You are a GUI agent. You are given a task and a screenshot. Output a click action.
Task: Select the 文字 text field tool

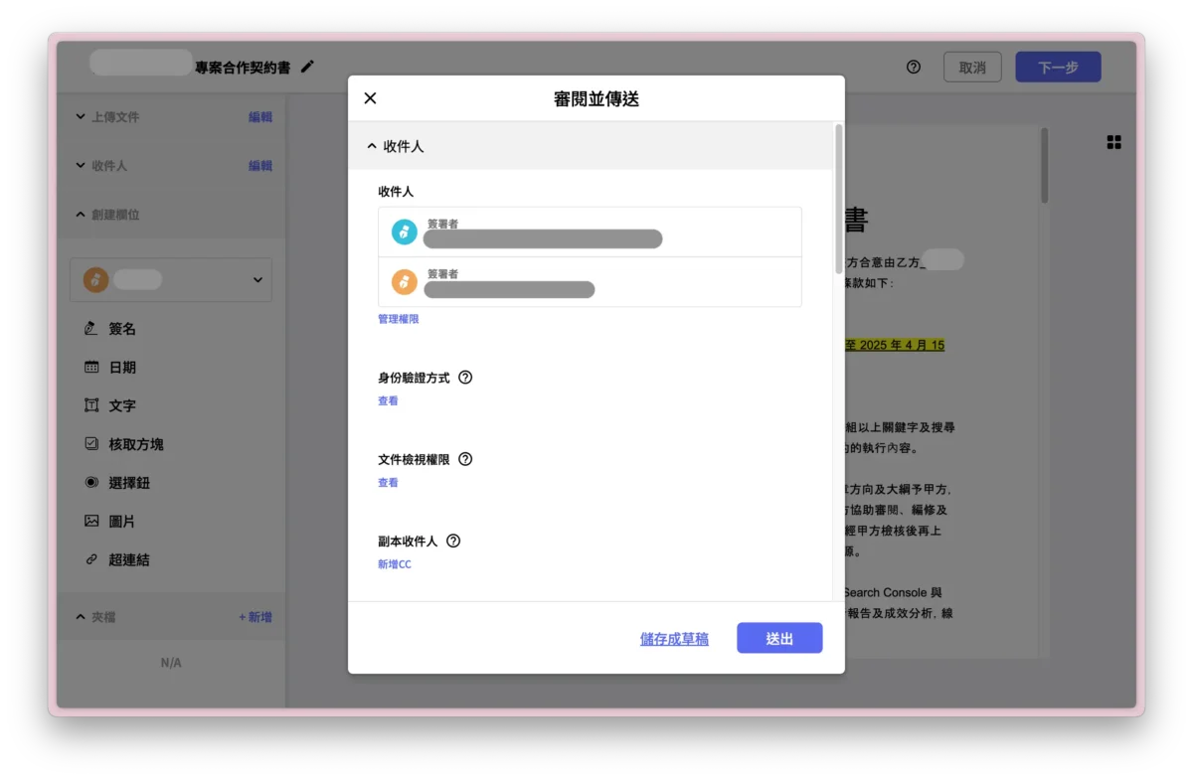(x=121, y=405)
